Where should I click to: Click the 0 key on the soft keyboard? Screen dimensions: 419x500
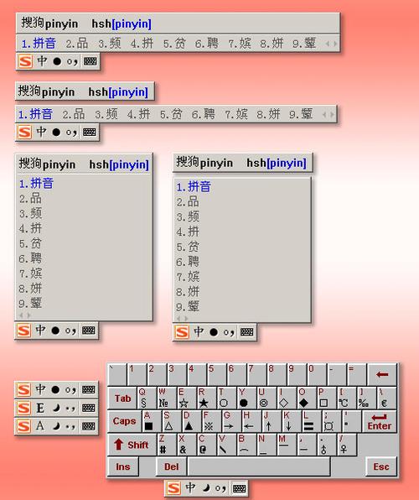pos(317,374)
